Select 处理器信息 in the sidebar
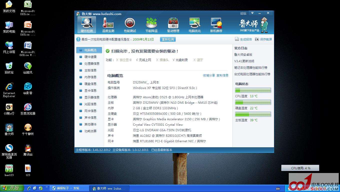Image resolution: width=340 pixels, height=192 pixels. (x=92, y=64)
